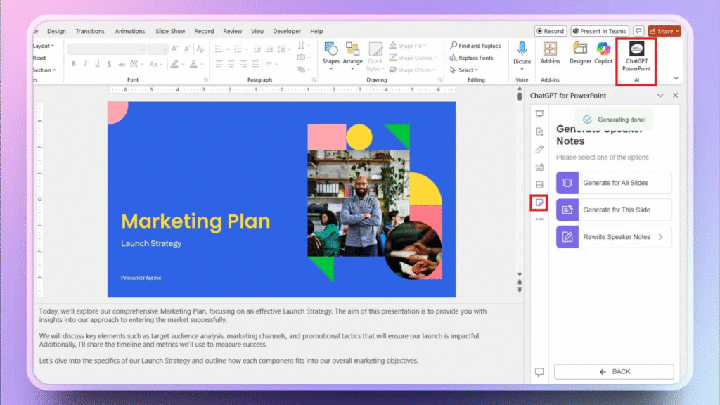
Task: Open the image icon in the ChatGPT sidebar
Action: click(539, 184)
